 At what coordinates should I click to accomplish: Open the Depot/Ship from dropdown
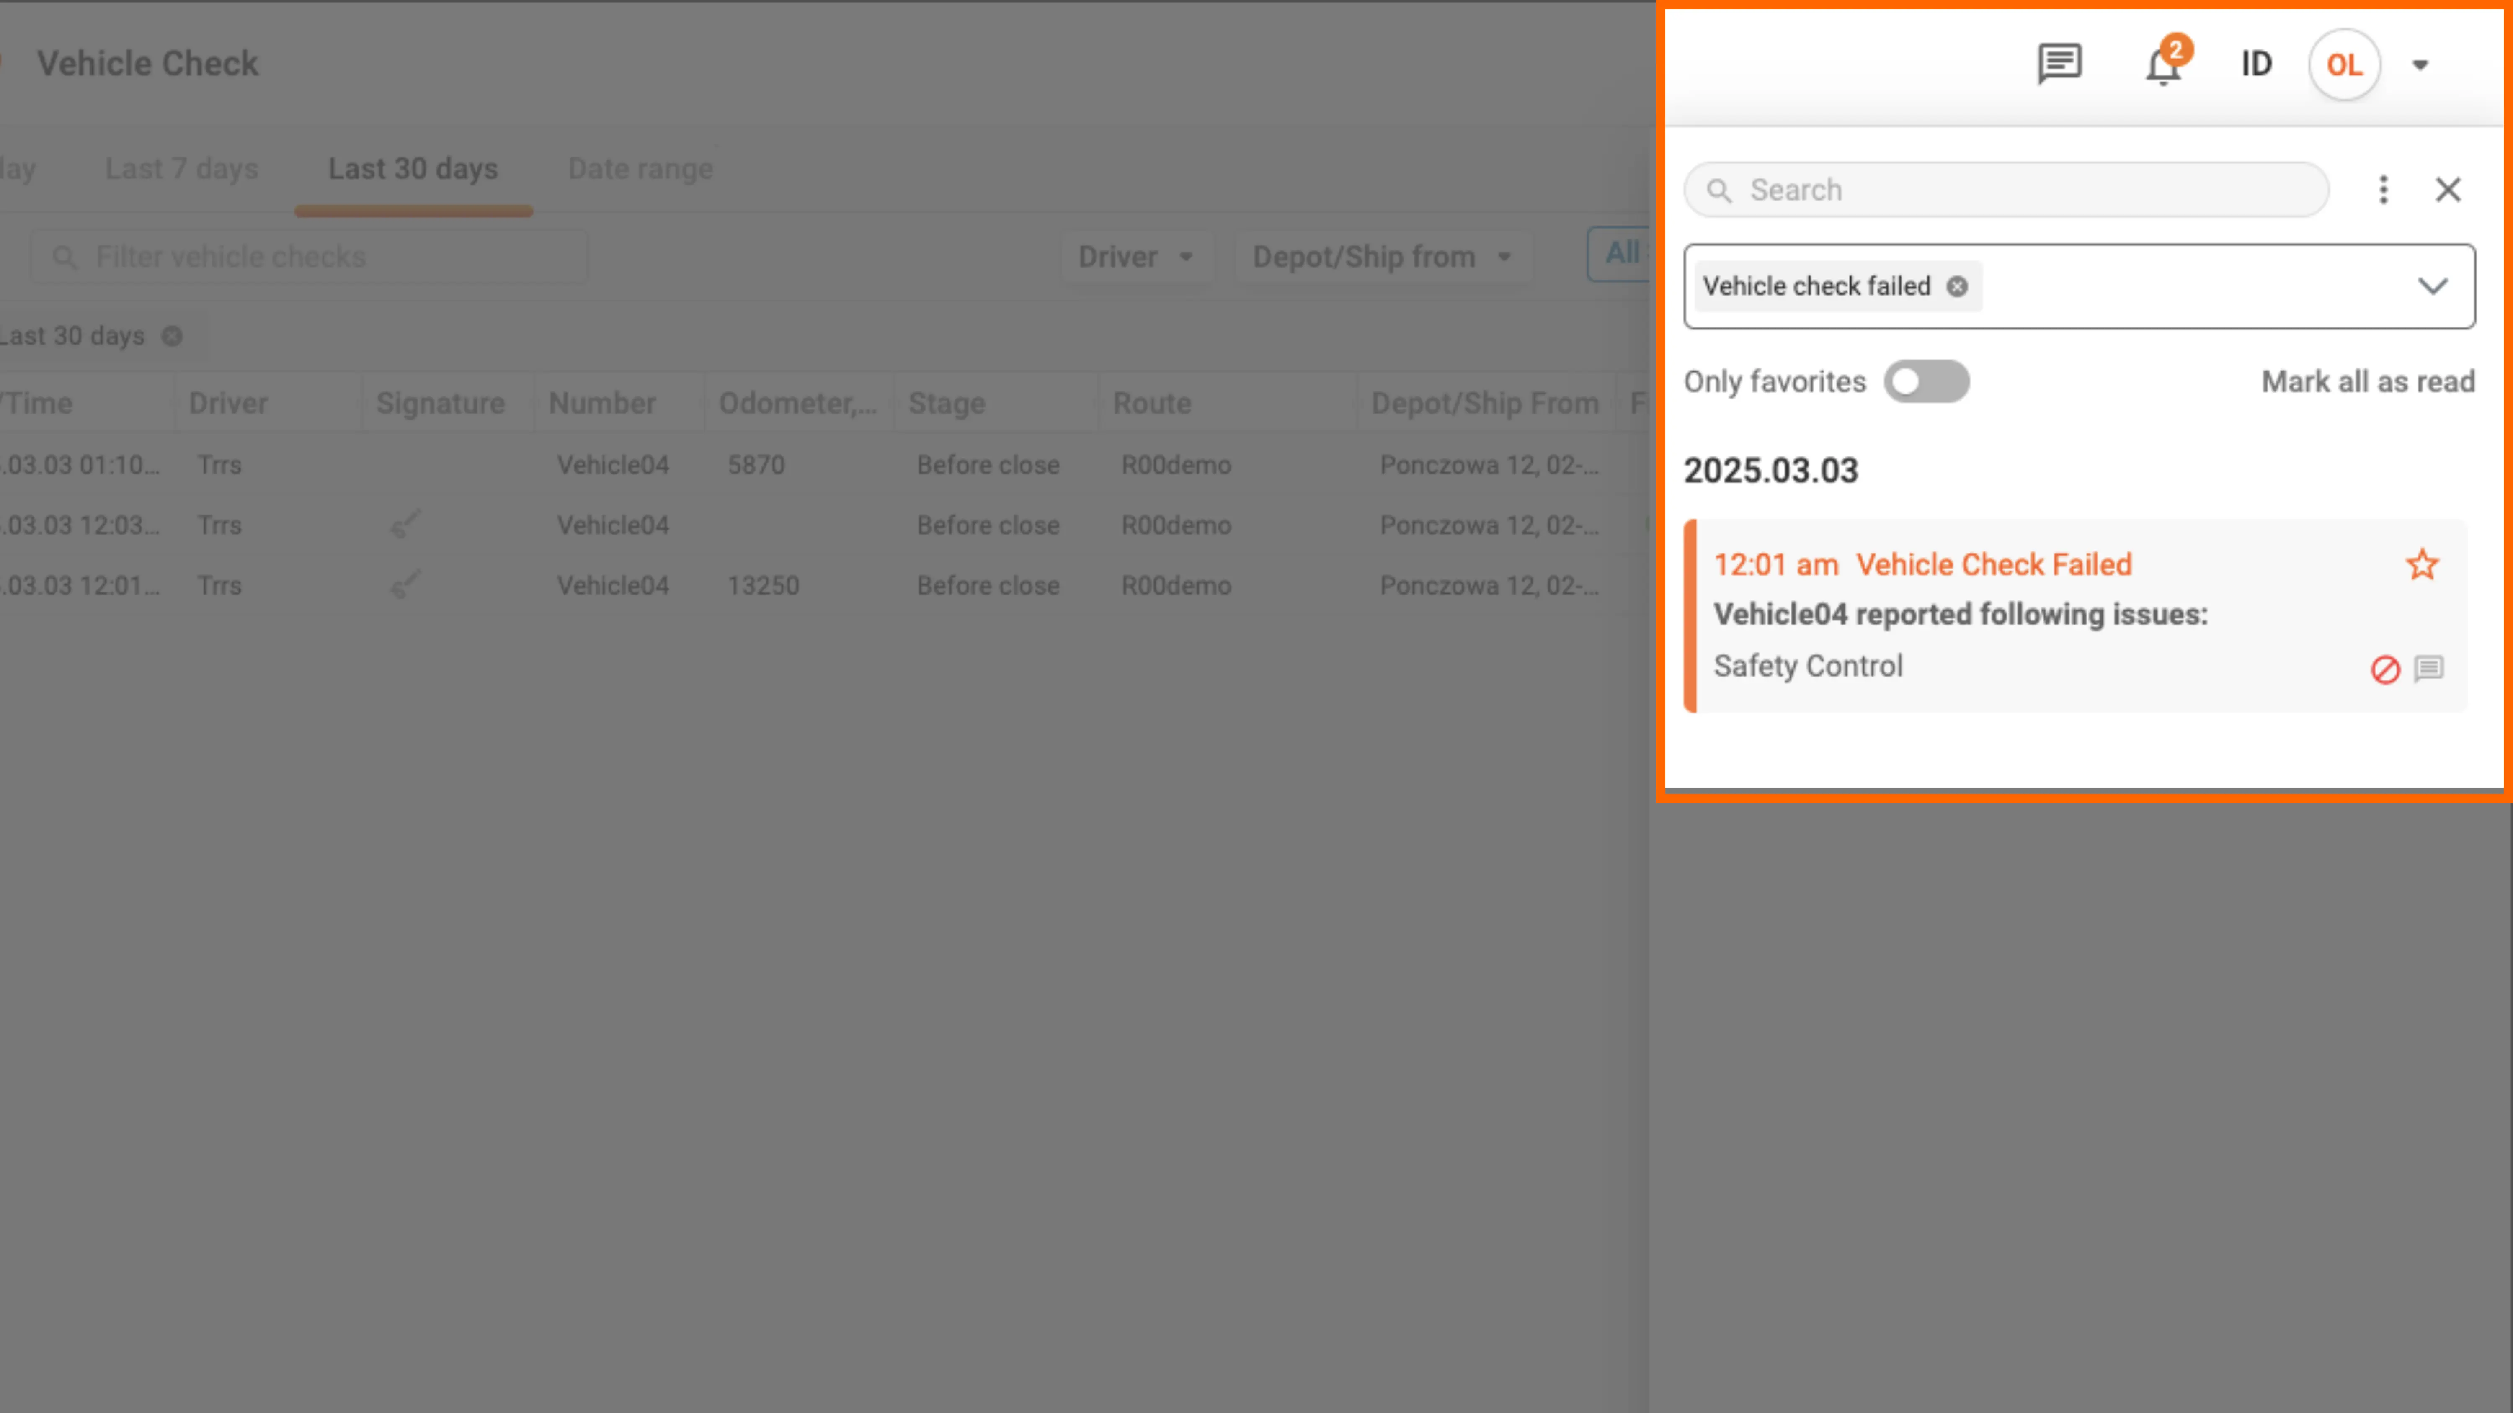(1380, 257)
